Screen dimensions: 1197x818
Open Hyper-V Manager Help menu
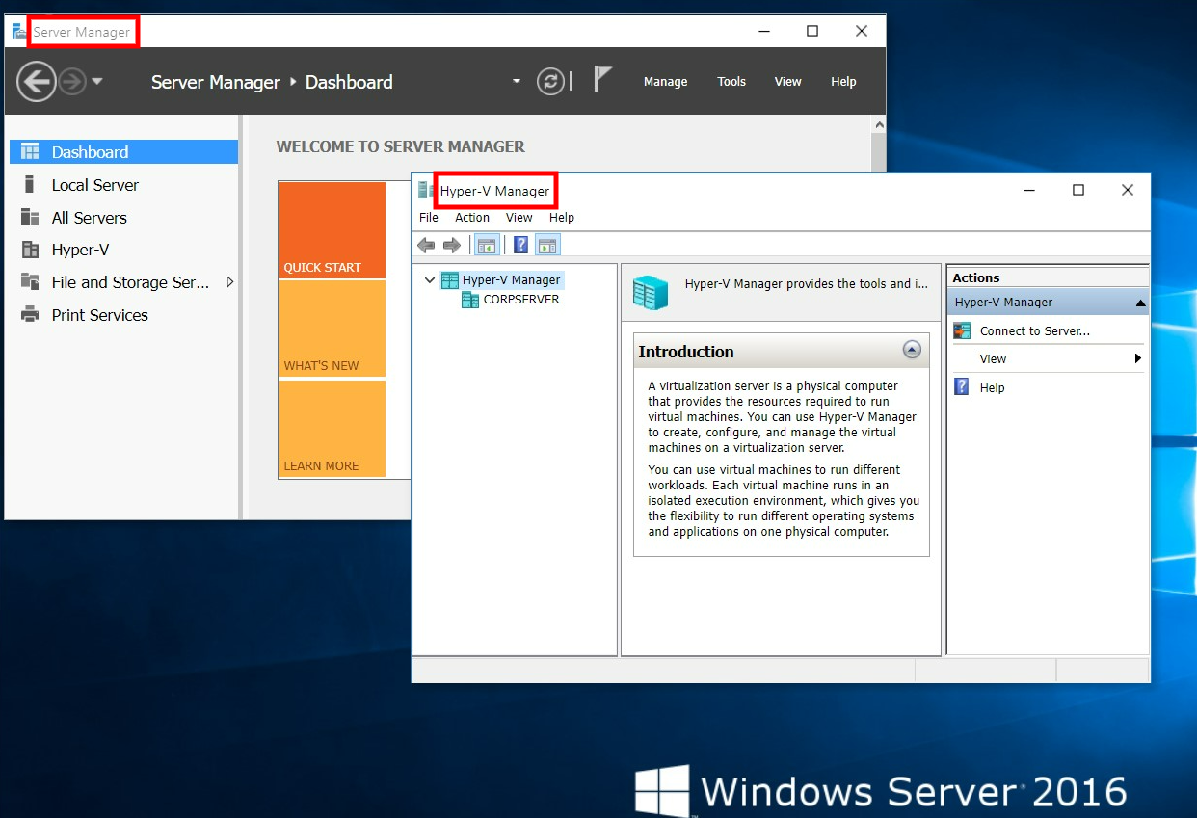coord(562,218)
